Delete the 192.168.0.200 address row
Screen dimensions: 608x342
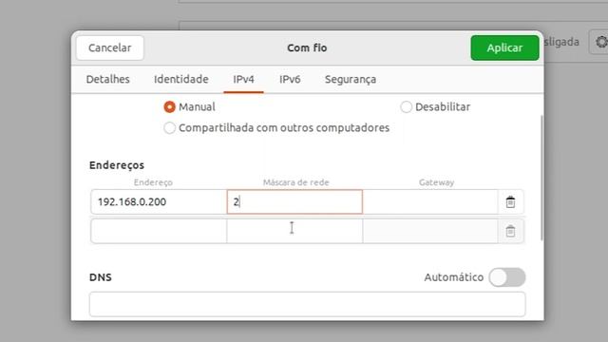click(x=510, y=201)
